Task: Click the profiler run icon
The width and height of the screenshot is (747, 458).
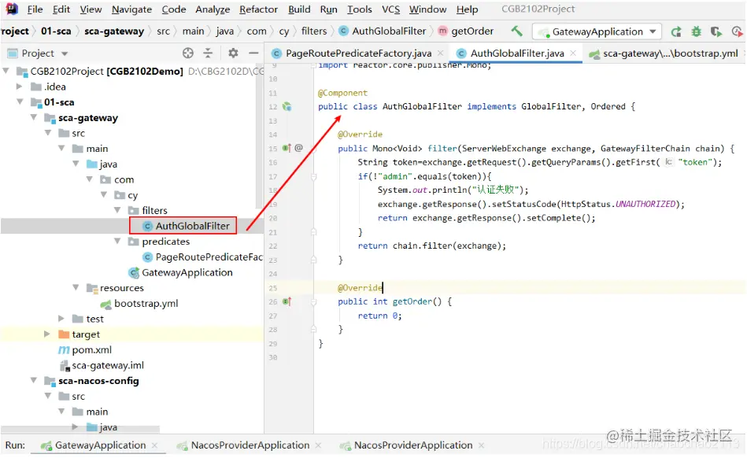Action: tap(737, 32)
